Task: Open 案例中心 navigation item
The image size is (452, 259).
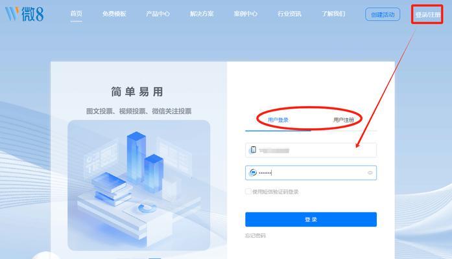Action: (246, 14)
